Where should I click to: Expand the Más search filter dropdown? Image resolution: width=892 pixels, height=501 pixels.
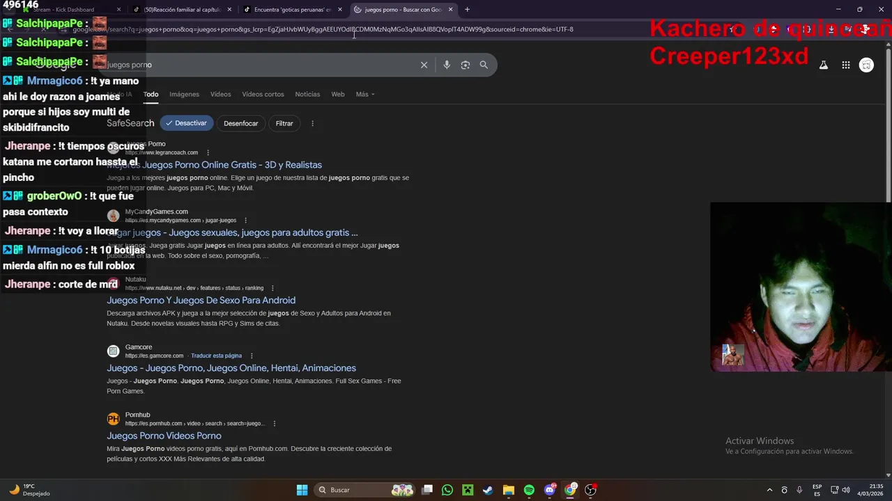(365, 94)
